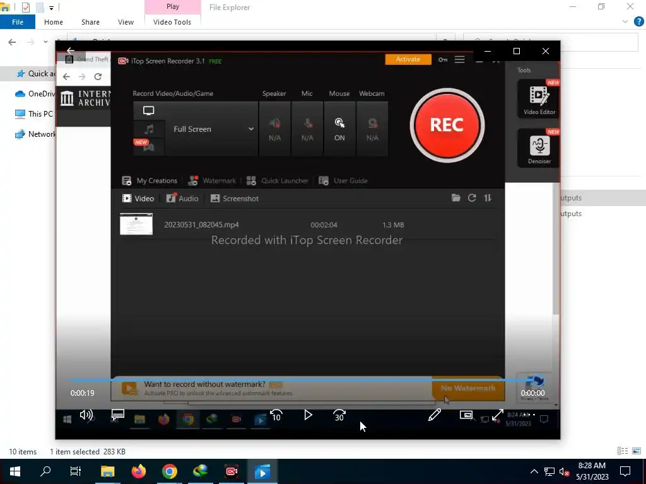The width and height of the screenshot is (646, 484).
Task: Open Chrome from the bottom Windows taskbar
Action: coord(169,471)
